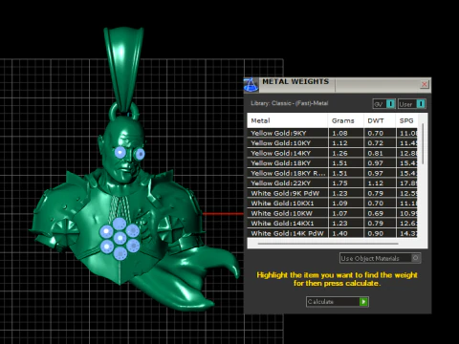The height and width of the screenshot is (344, 459).
Task: Click the green arrow on Calculate
Action: click(x=363, y=302)
